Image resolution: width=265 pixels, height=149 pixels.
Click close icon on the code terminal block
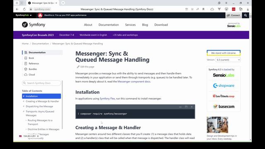[192, 107]
